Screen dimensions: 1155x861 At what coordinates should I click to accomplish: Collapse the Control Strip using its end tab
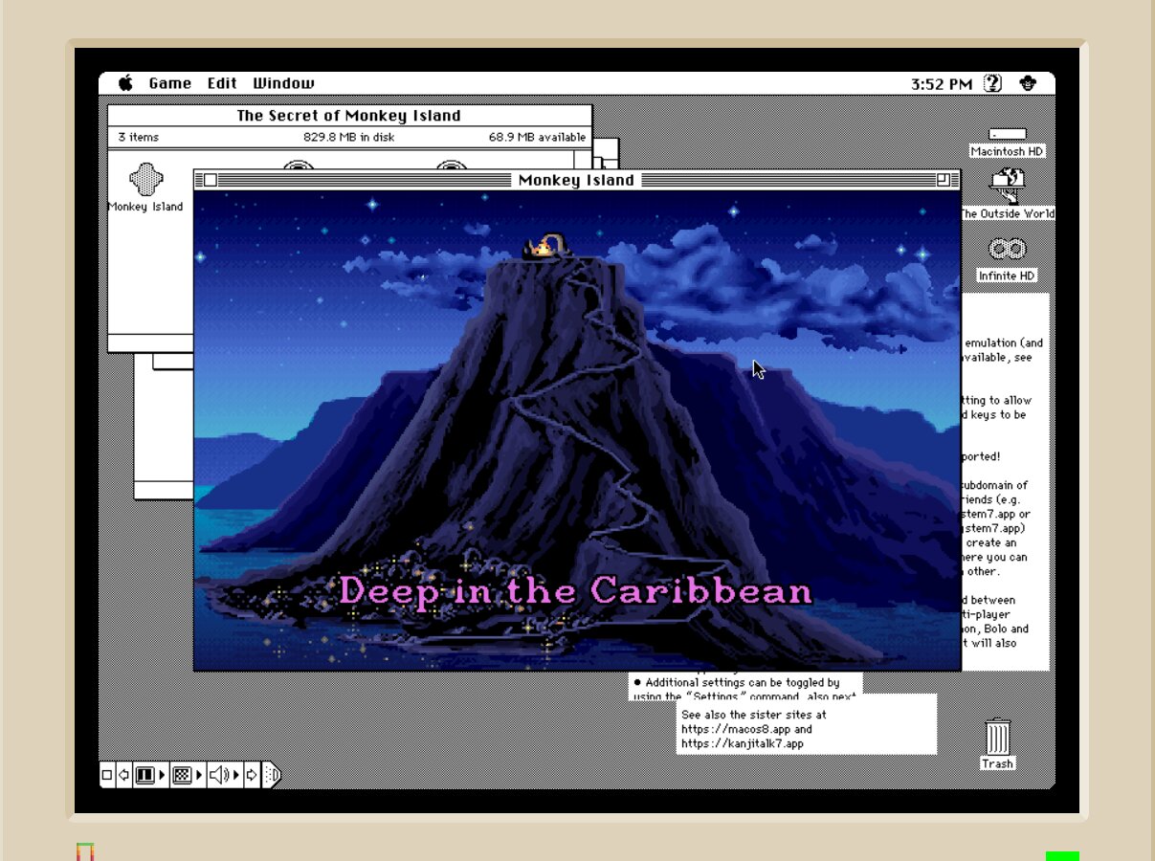tap(271, 775)
